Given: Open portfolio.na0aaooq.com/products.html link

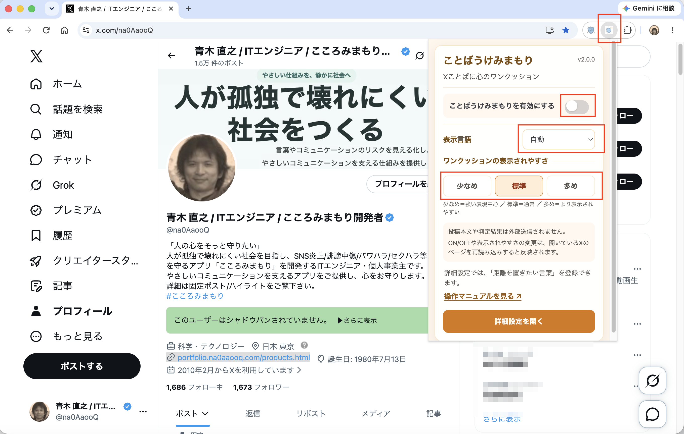Looking at the screenshot, I should (243, 357).
